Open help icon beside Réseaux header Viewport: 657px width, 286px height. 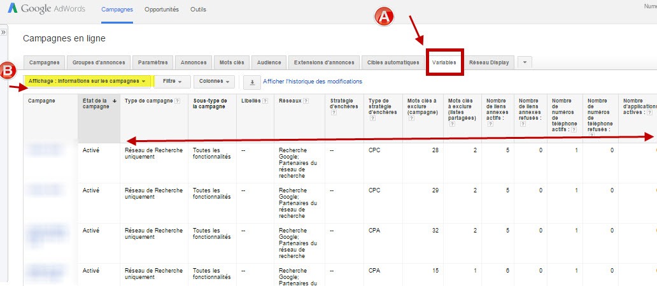(306, 101)
